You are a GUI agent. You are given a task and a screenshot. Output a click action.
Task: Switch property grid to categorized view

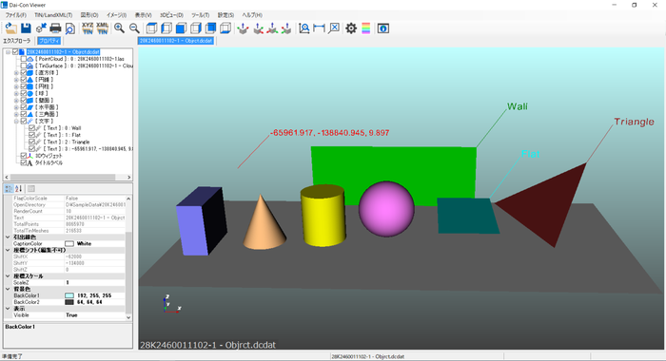9,189
